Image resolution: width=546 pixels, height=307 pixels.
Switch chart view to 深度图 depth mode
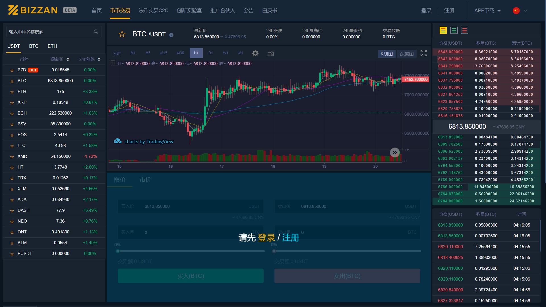(x=407, y=54)
